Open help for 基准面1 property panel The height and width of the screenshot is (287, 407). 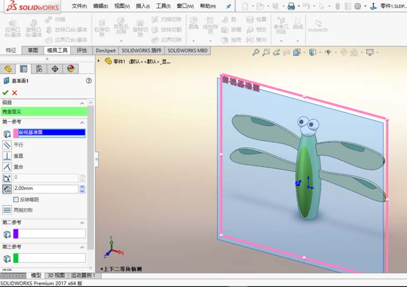pyautogui.click(x=89, y=81)
